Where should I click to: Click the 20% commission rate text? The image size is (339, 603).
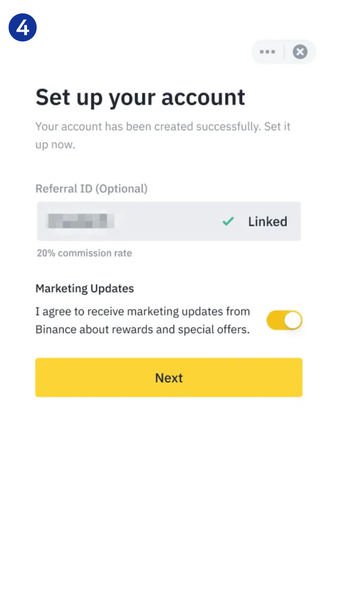tap(84, 253)
